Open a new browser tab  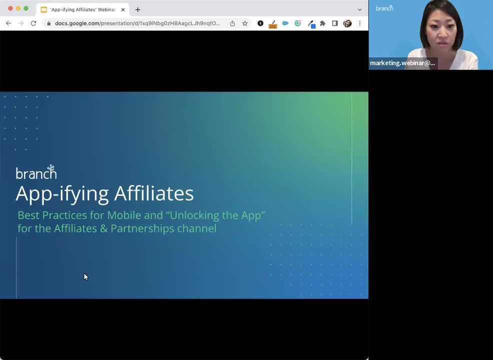pyautogui.click(x=137, y=9)
